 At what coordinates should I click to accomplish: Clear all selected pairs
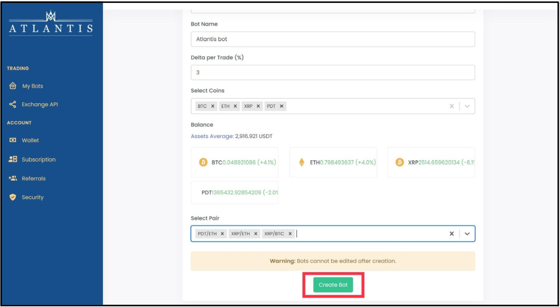(x=452, y=234)
